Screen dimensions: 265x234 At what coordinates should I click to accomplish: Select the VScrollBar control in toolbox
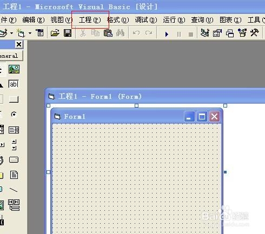coord(14,145)
